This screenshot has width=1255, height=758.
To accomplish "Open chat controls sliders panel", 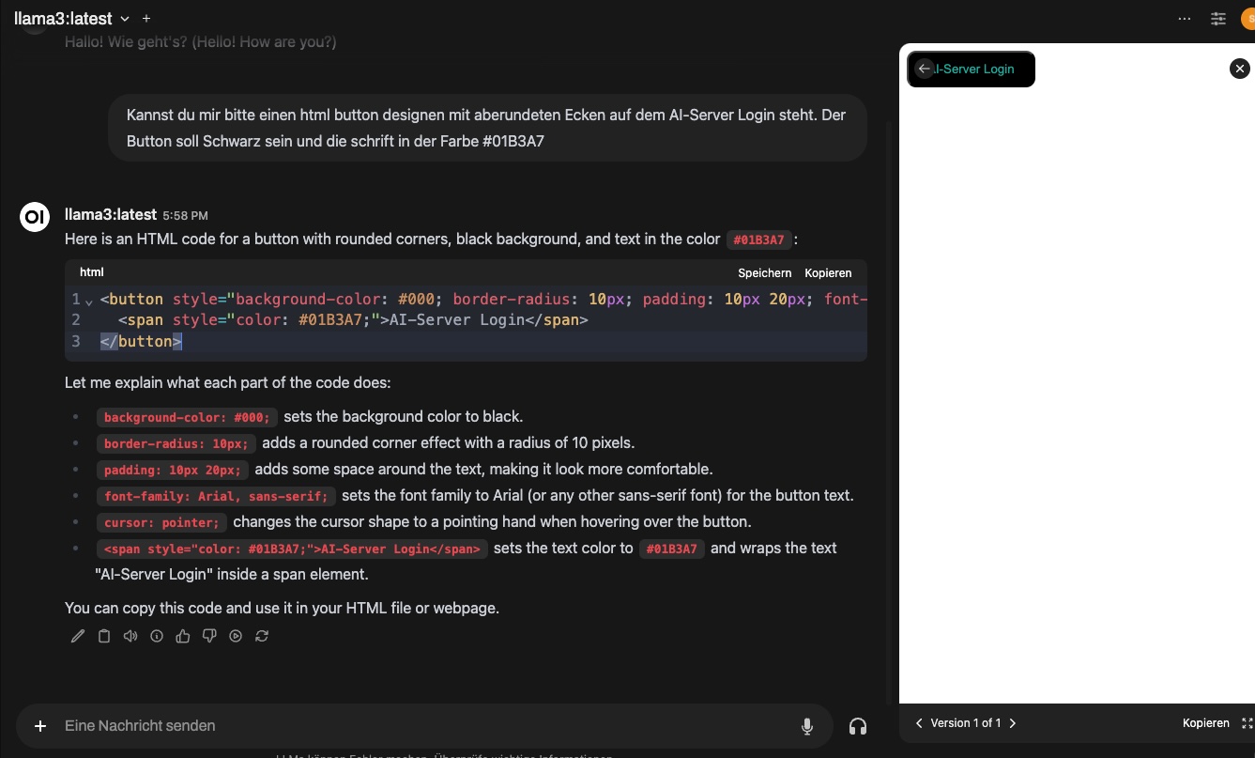I will [1218, 18].
